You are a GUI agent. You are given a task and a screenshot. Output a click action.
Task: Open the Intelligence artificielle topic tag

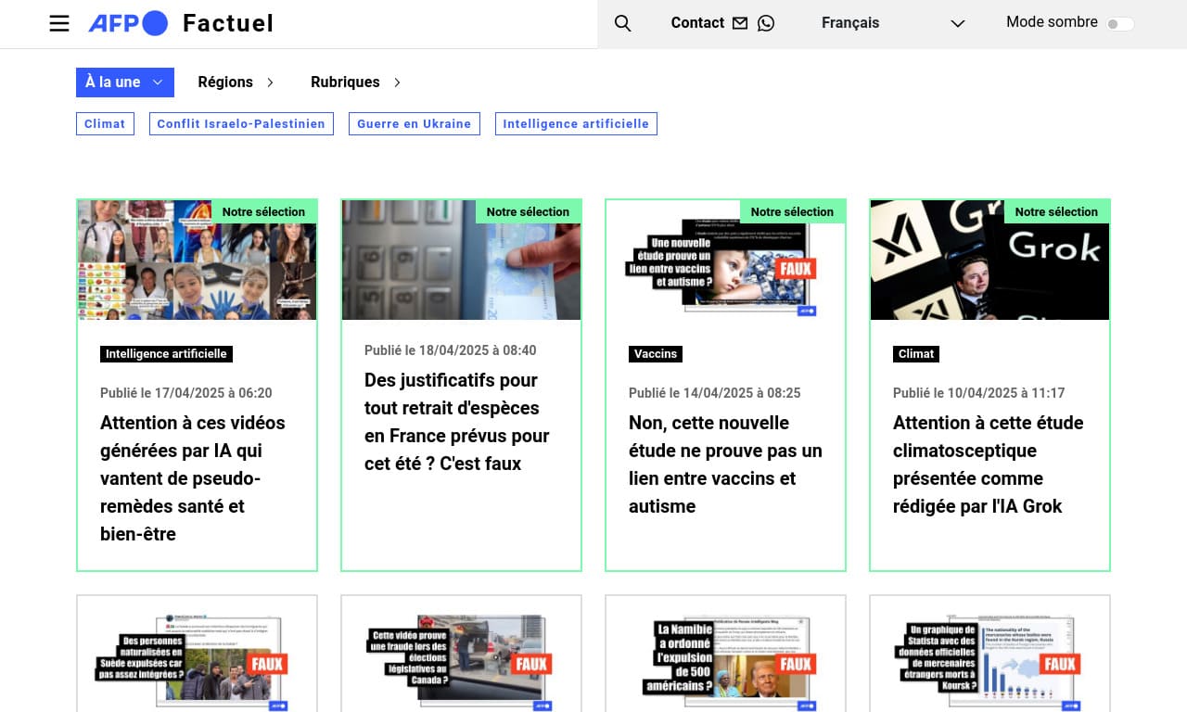click(x=576, y=123)
